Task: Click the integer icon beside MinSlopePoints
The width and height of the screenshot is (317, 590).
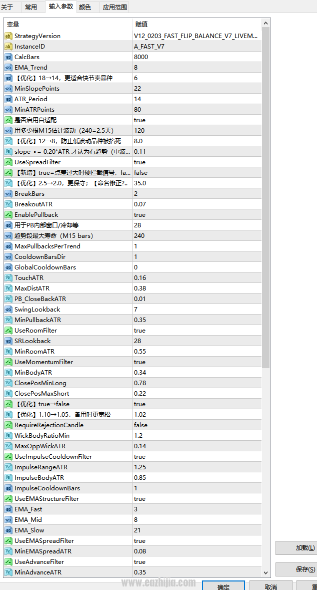Action: pyautogui.click(x=8, y=89)
